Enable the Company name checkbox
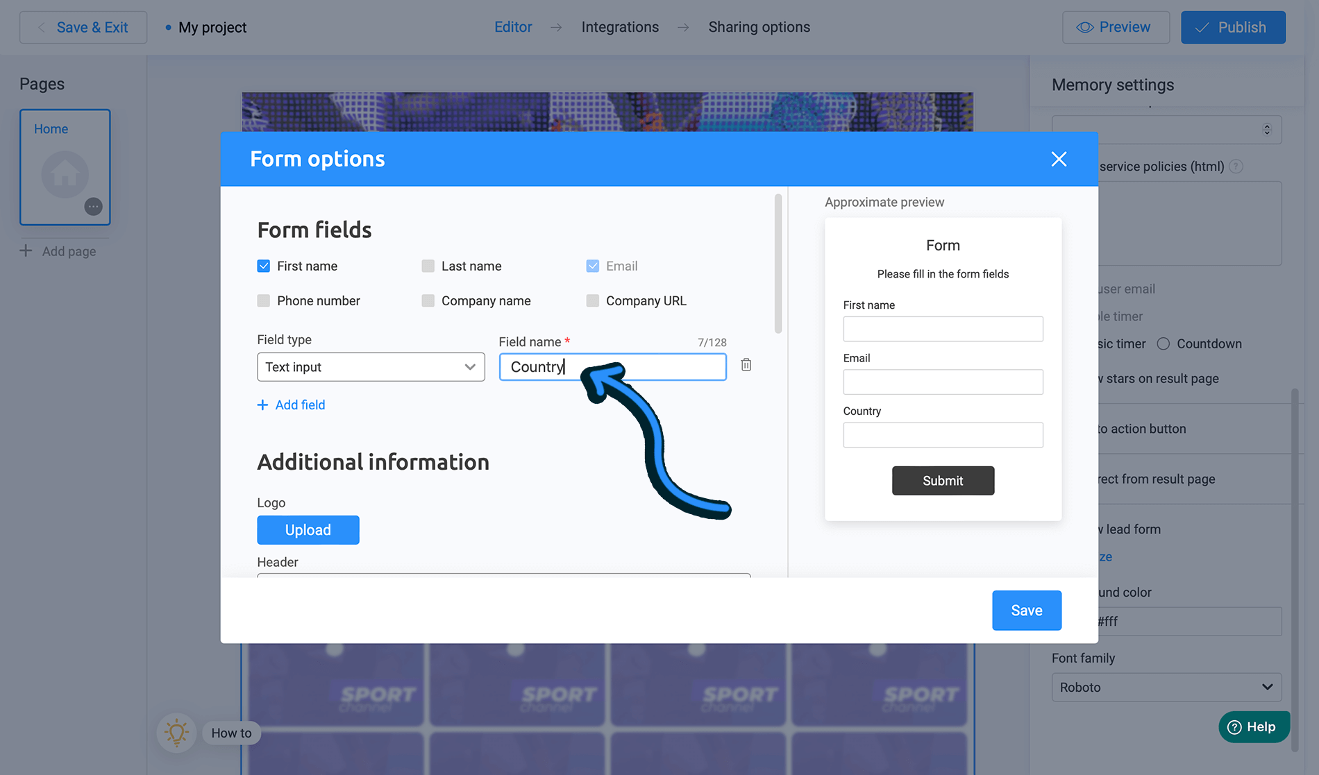This screenshot has width=1319, height=775. tap(428, 300)
